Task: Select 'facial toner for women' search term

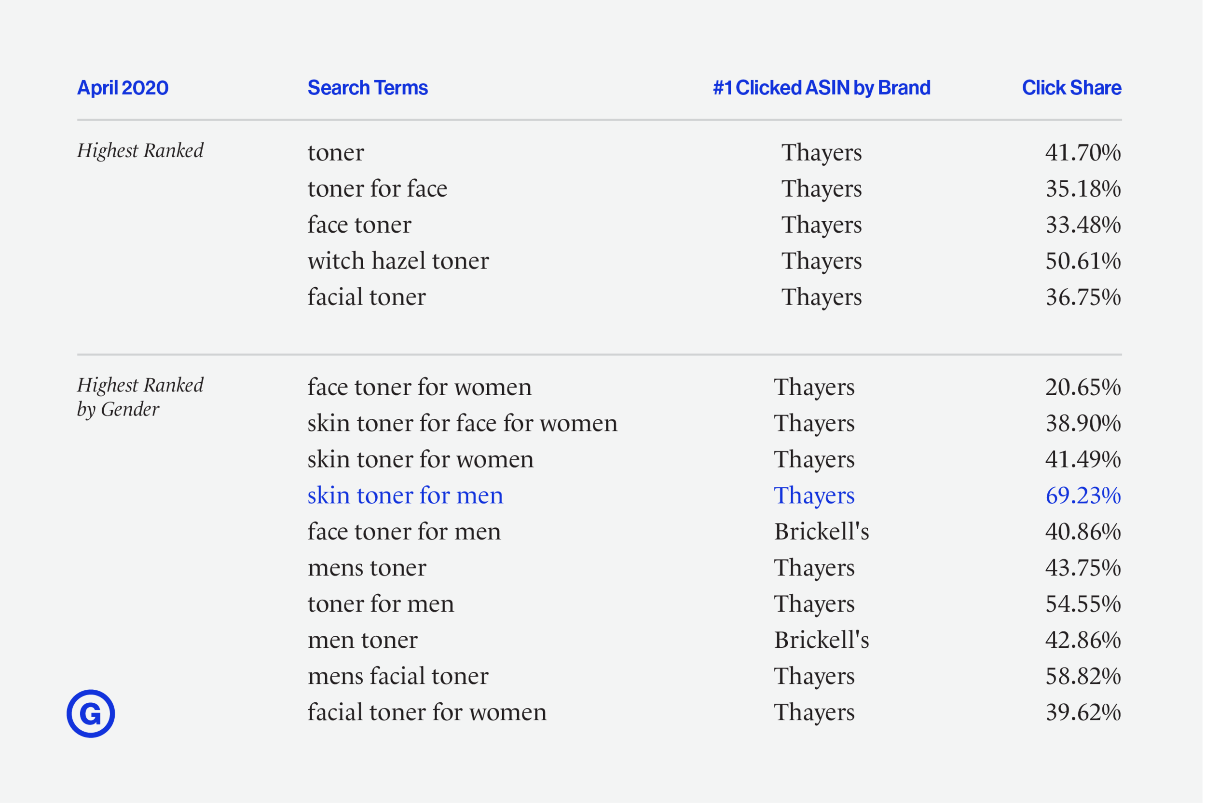Action: [x=426, y=712]
